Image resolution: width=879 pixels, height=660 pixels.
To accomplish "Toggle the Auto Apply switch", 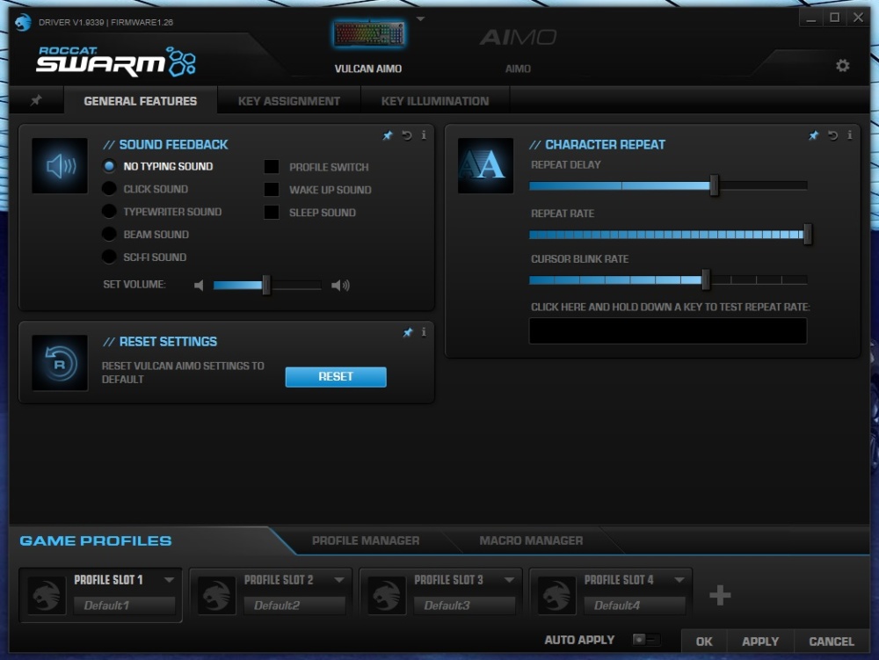I will point(646,639).
